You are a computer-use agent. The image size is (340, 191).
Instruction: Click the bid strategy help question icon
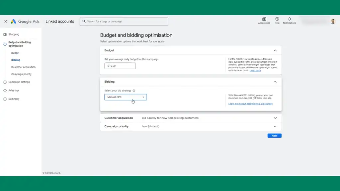tap(134, 91)
